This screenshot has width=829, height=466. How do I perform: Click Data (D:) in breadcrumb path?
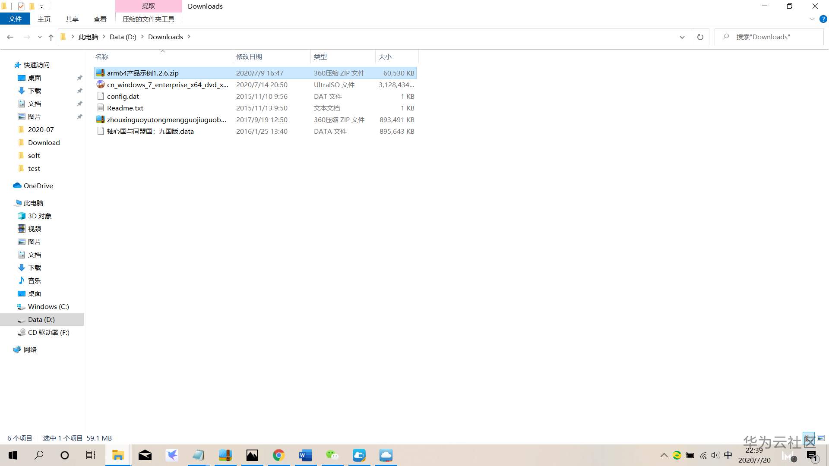pos(123,37)
